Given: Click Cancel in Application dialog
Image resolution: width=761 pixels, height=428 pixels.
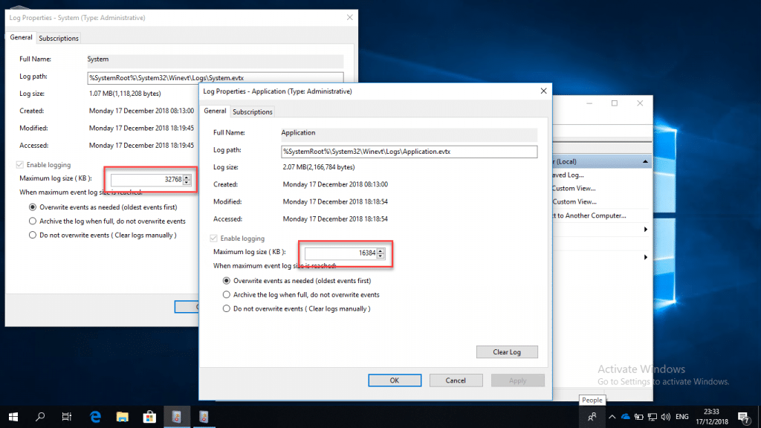Looking at the screenshot, I should (456, 380).
